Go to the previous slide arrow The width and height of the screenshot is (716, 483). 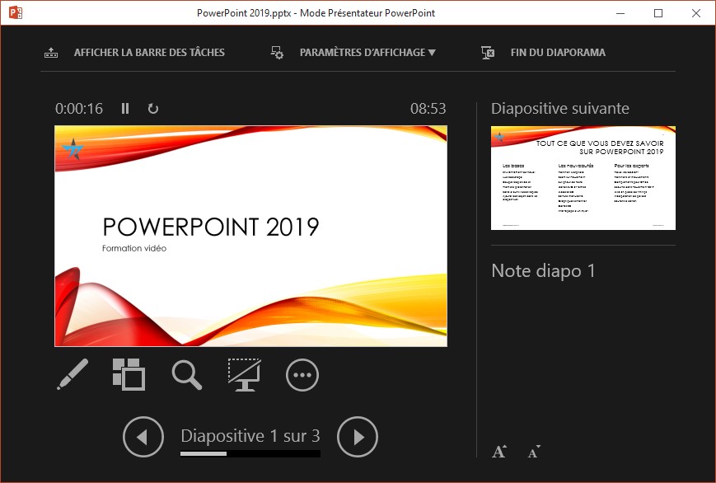click(x=143, y=437)
